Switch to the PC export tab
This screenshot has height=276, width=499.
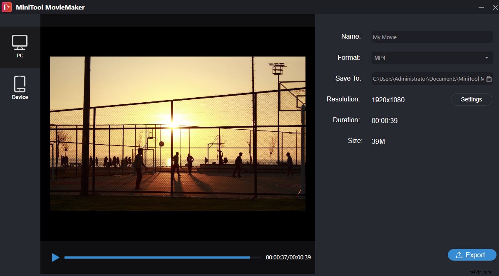20,46
